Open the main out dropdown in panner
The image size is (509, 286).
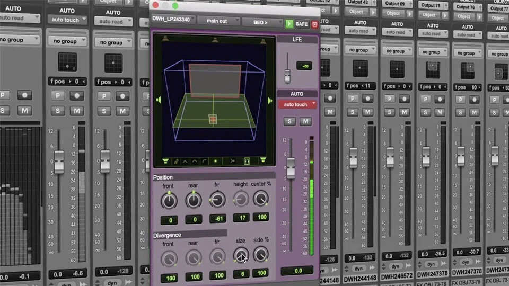[218, 21]
